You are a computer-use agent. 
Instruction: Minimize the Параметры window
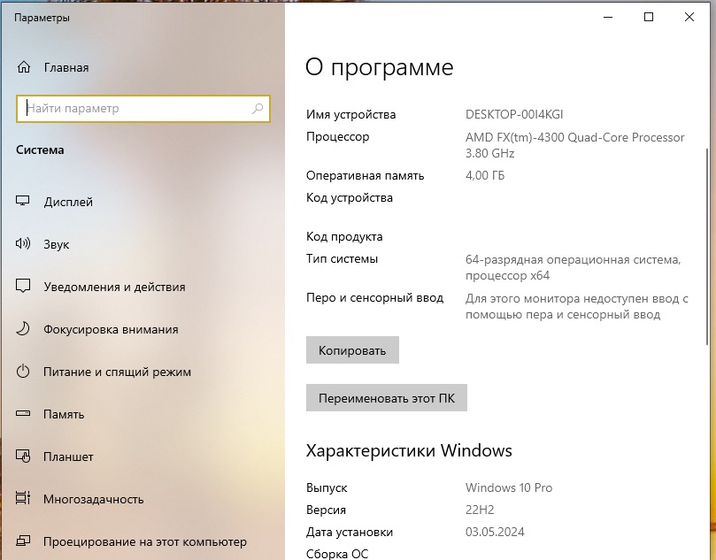[608, 18]
